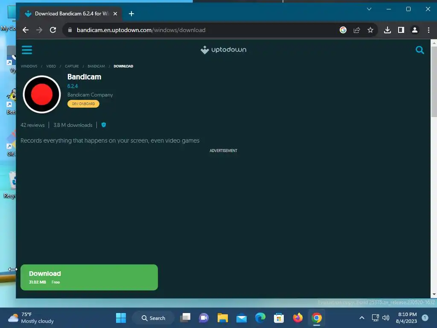Image resolution: width=437 pixels, height=328 pixels.
Task: Open the notification badge
Action: (425, 317)
